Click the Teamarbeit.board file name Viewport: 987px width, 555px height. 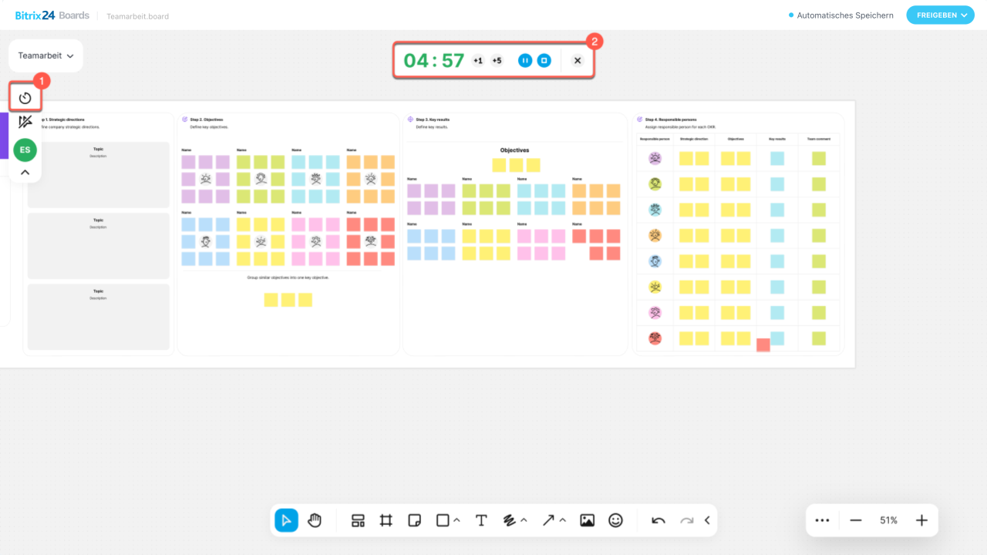(x=138, y=16)
